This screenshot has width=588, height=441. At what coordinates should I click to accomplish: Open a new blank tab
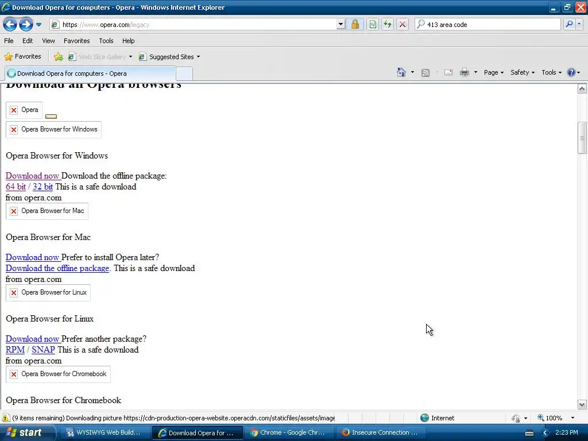coord(184,74)
